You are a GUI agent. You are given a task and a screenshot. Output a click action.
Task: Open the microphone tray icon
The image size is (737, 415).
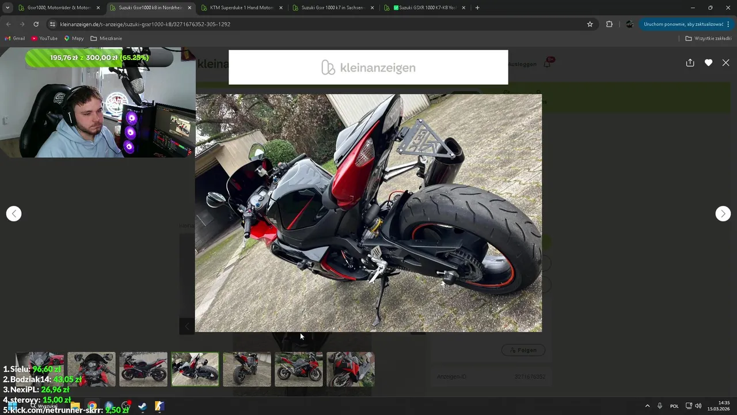tap(660, 406)
